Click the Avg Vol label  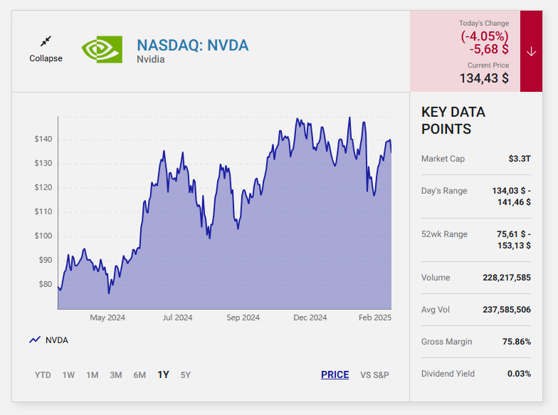436,310
